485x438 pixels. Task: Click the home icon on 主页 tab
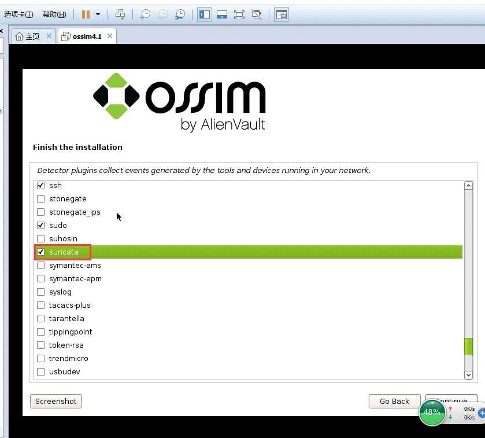click(x=19, y=36)
